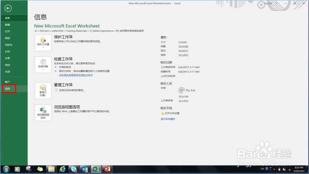Image resolution: width=309 pixels, height=174 pixels.
Task: Click 添加标记 add tag field
Action: [x=183, y=51]
